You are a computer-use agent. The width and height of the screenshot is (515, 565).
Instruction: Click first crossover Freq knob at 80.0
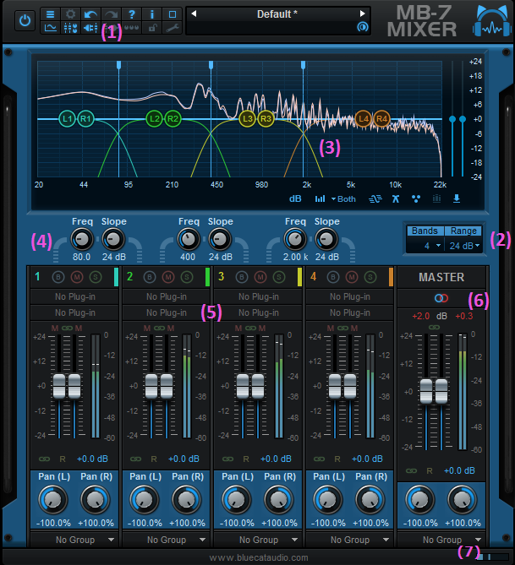(x=82, y=239)
